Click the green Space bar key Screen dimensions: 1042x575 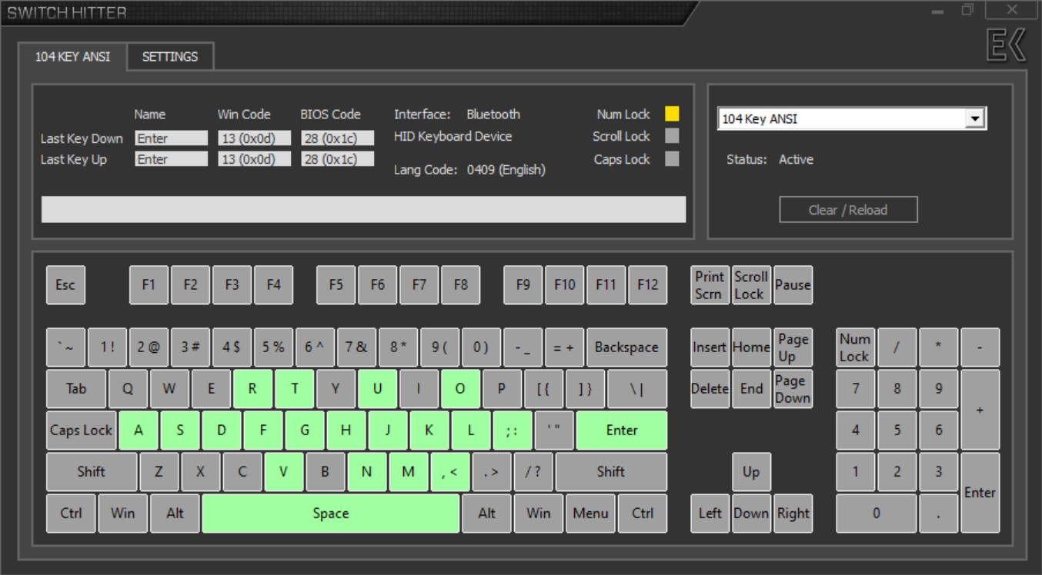pyautogui.click(x=331, y=514)
